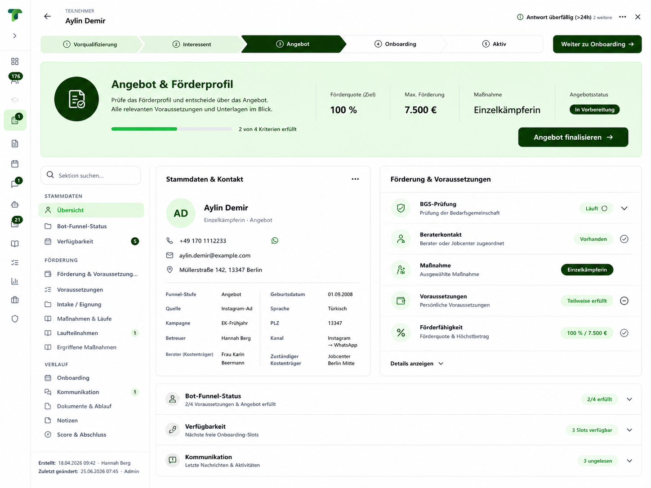Open the document icon in left sidebar
Image resolution: width=651 pixels, height=488 pixels.
point(15,143)
